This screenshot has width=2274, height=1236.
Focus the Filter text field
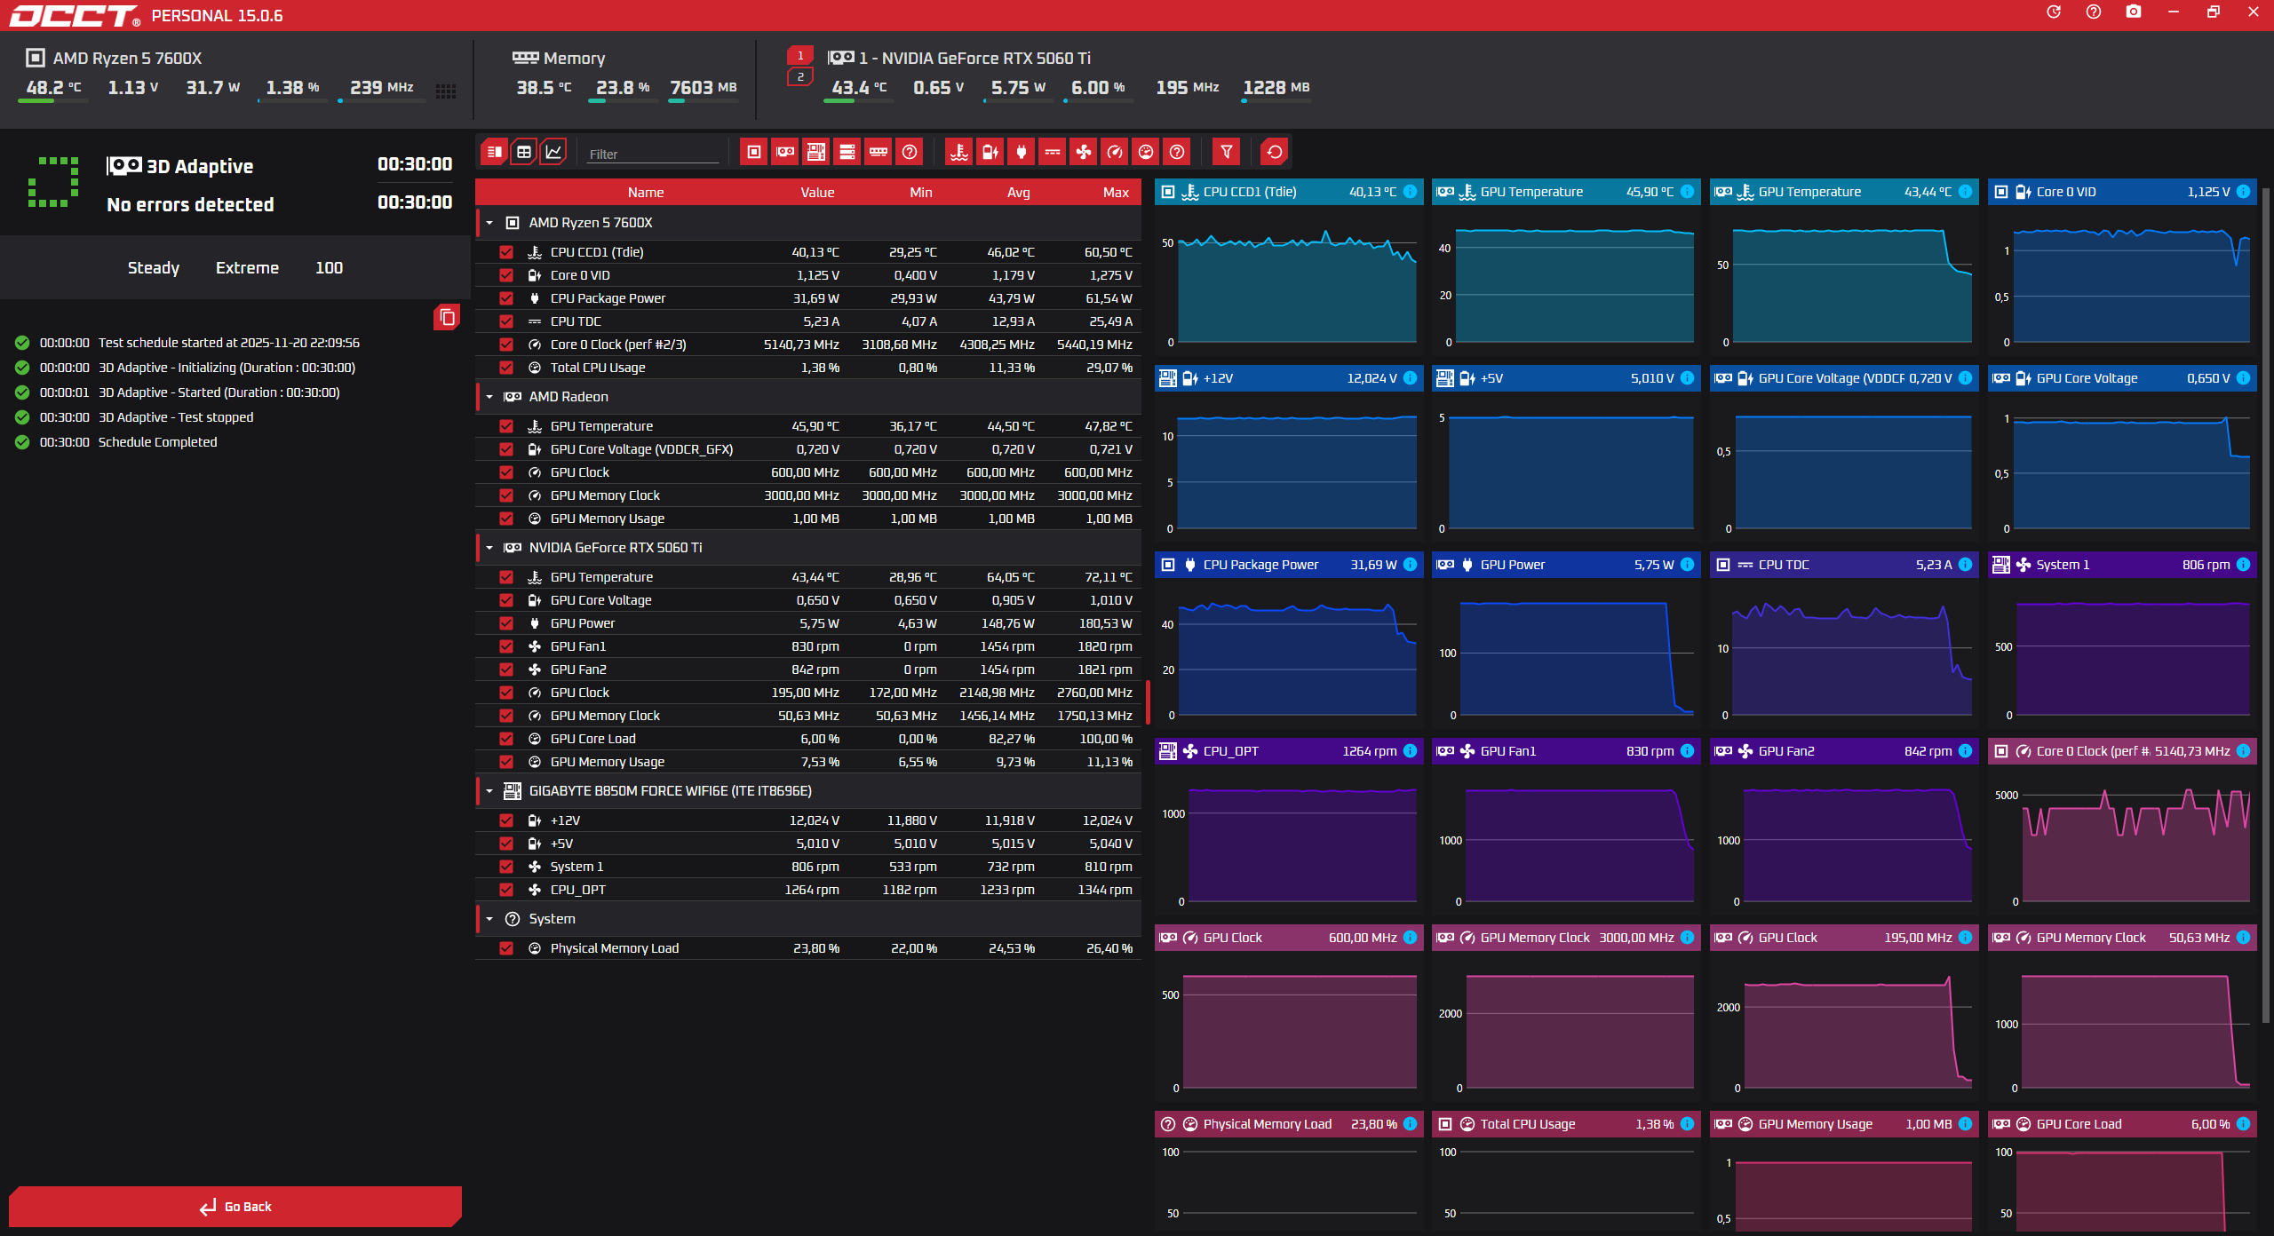coord(653,154)
